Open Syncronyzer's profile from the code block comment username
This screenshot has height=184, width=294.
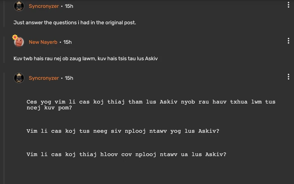[44, 78]
